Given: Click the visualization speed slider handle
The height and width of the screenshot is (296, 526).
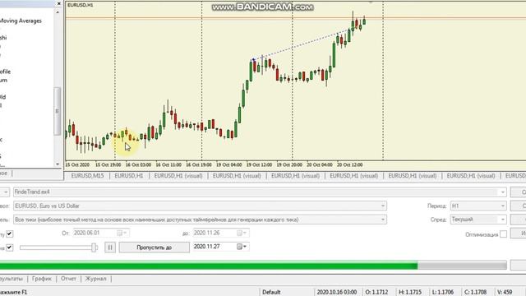Looking at the screenshot, I should [95, 247].
